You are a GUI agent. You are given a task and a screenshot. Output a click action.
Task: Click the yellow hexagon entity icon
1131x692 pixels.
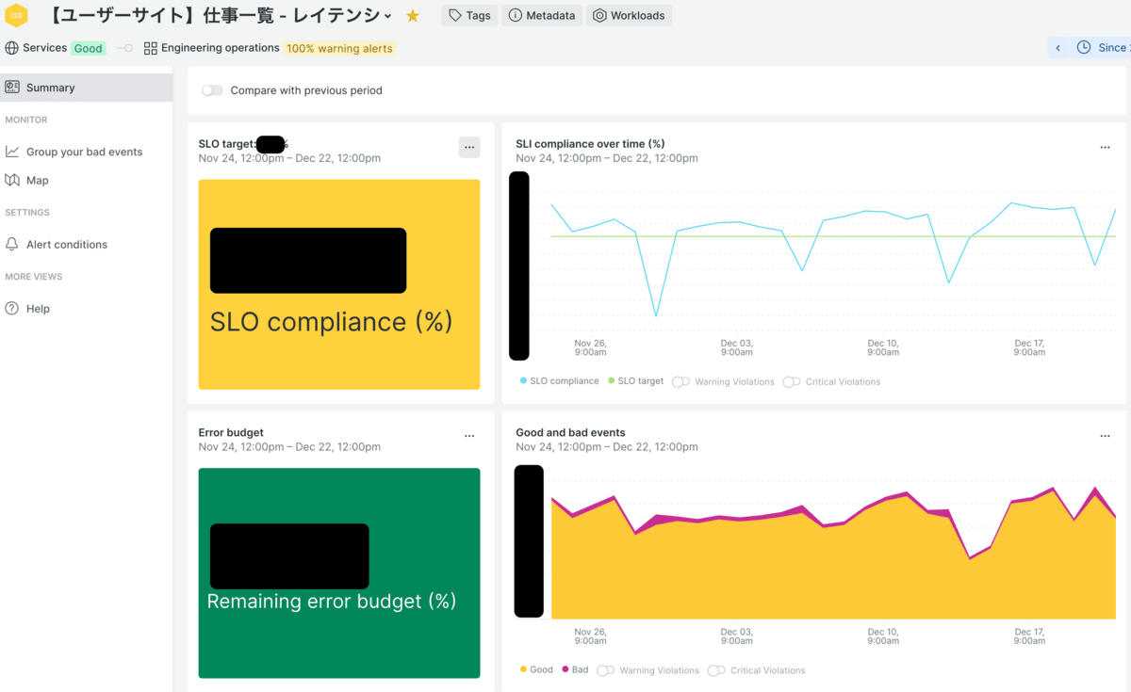[17, 15]
